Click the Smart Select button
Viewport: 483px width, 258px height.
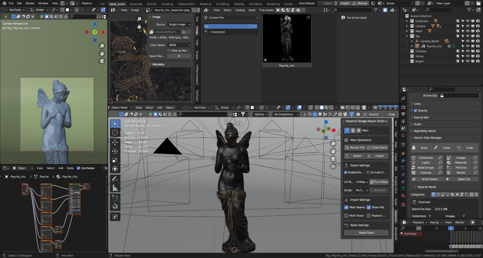[x=427, y=179]
